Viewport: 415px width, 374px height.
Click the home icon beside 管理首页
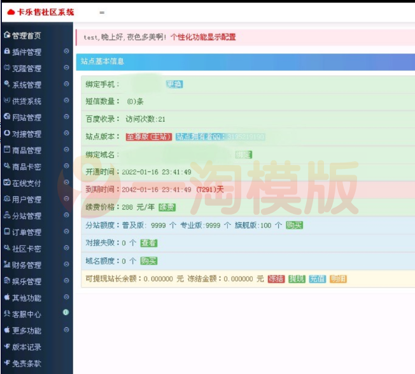click(7, 34)
